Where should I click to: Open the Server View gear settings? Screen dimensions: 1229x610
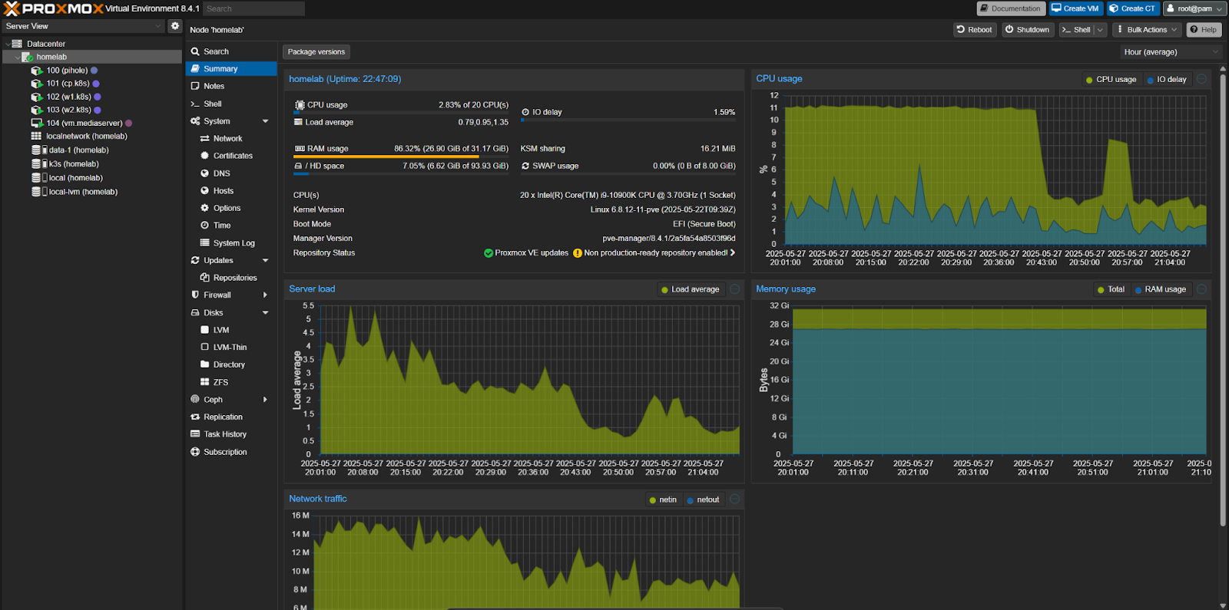click(x=175, y=26)
